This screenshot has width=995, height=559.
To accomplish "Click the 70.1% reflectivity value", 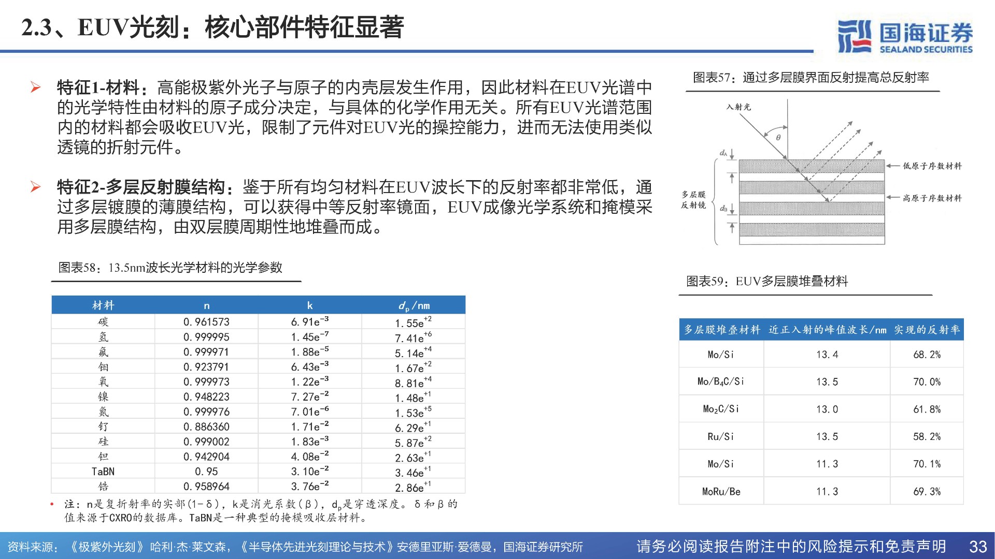I will (927, 464).
